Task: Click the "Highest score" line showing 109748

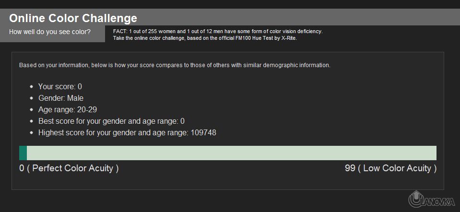Action: click(127, 132)
